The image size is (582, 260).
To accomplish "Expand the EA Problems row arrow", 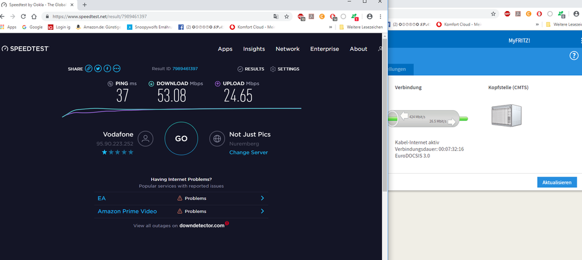I will pos(262,198).
